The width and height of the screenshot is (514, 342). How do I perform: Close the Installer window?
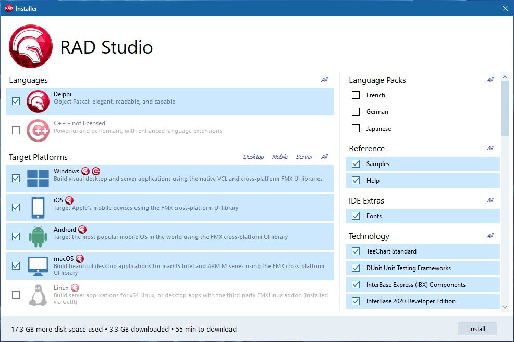[505, 8]
